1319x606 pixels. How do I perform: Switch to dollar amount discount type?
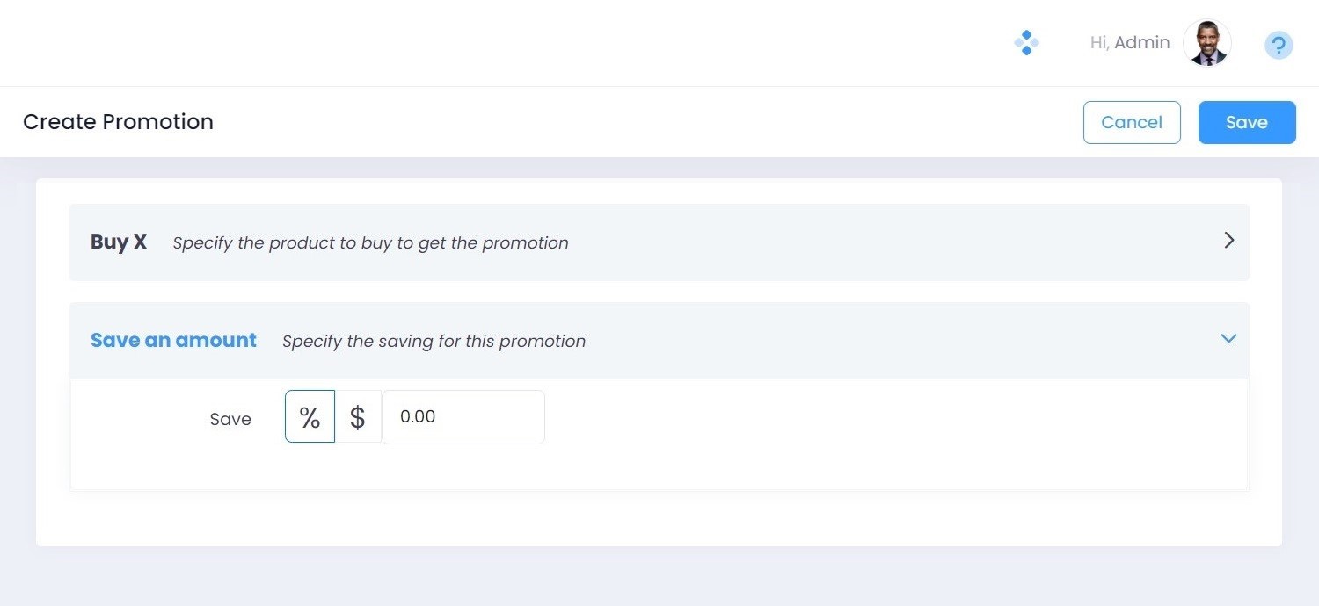pos(357,416)
